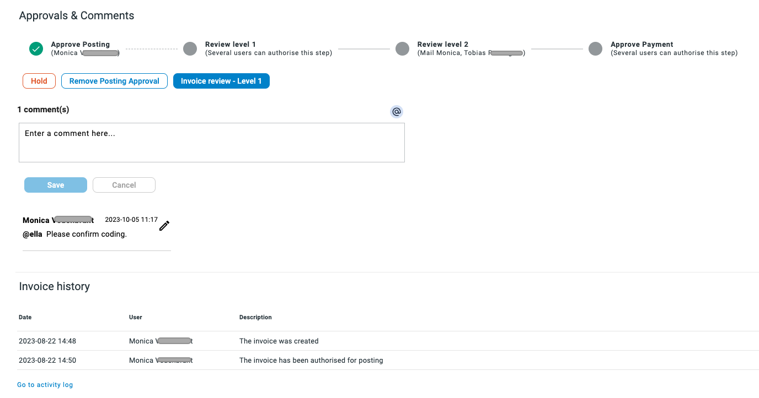Click the green Approve Posting checkmark
Viewport: 759px width, 398px height.
(36, 49)
